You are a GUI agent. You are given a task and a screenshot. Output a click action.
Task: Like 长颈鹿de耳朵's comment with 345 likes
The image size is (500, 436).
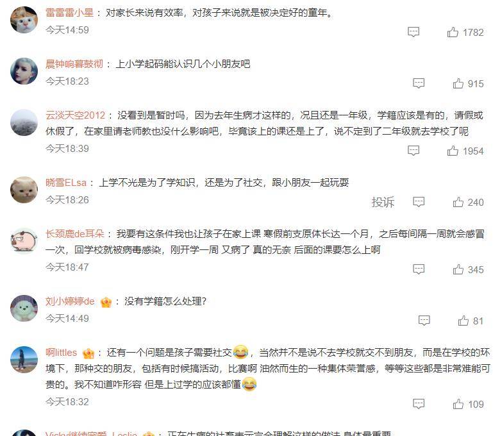458,269
